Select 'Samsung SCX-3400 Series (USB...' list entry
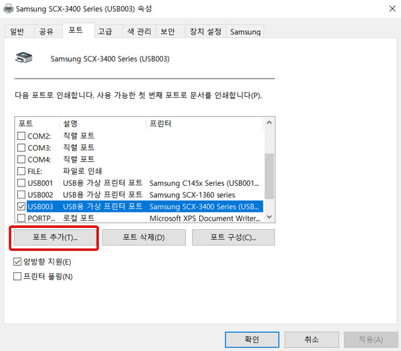Screen dimensions: 401x351 pos(204,207)
